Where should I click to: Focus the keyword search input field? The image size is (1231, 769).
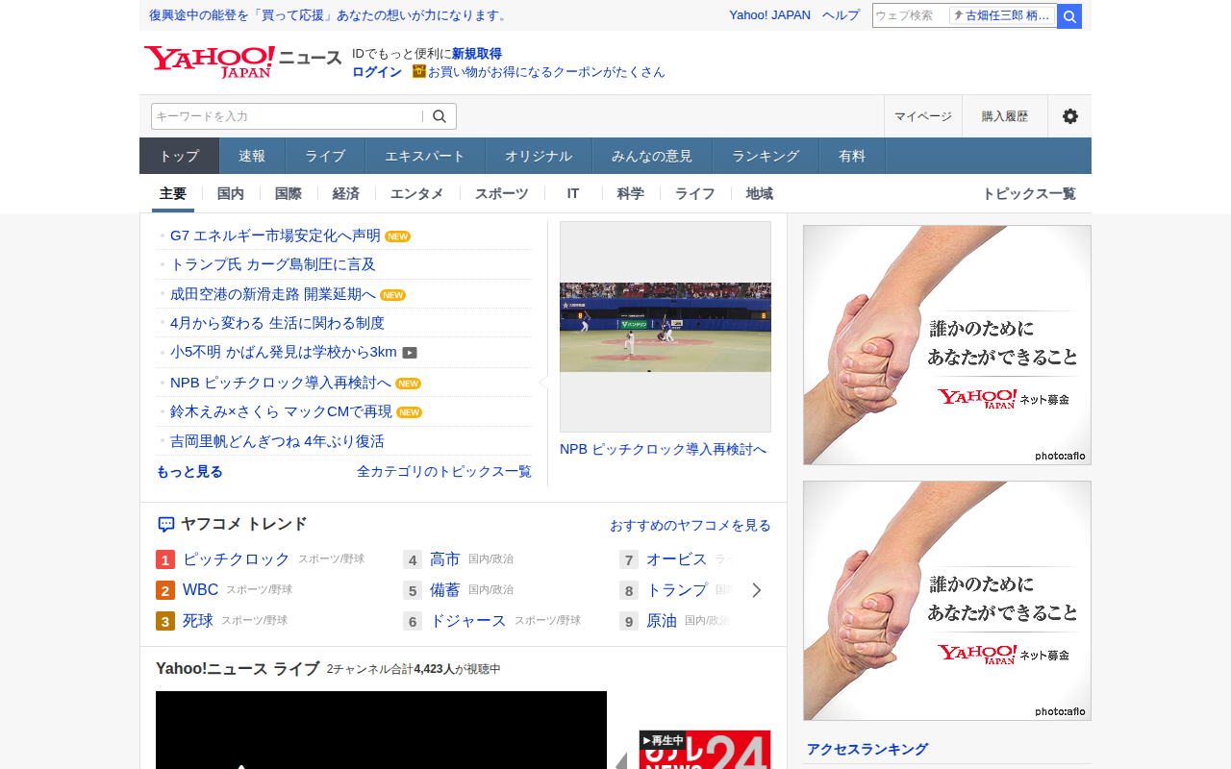point(287,116)
